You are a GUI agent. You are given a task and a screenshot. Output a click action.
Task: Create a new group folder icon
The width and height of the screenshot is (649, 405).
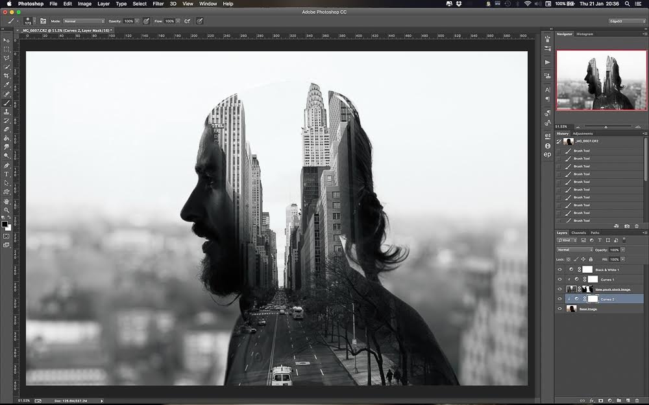617,400
